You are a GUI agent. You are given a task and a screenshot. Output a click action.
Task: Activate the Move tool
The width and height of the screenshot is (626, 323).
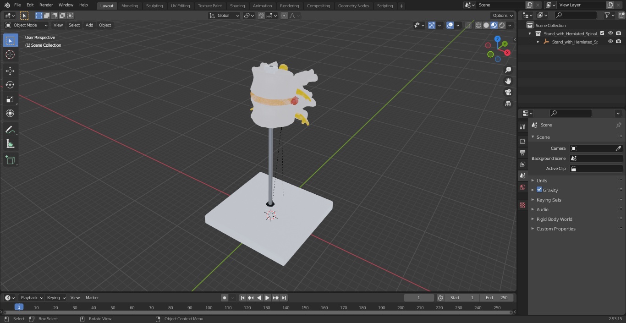click(10, 71)
